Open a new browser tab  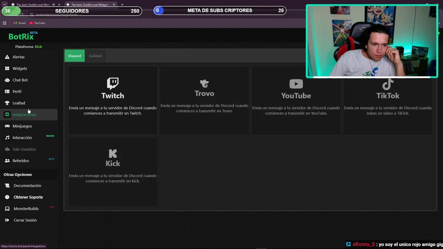pos(122,4)
